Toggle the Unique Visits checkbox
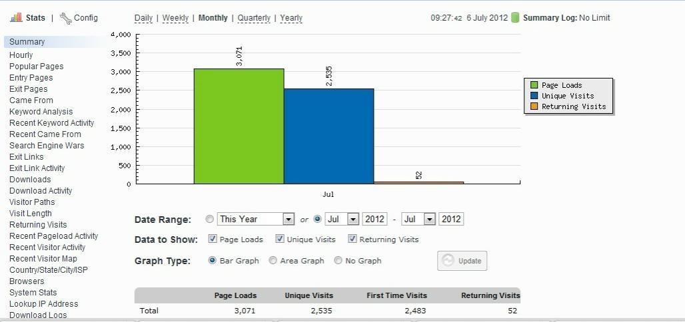Screen dimensions: 685x322 tap(280, 239)
